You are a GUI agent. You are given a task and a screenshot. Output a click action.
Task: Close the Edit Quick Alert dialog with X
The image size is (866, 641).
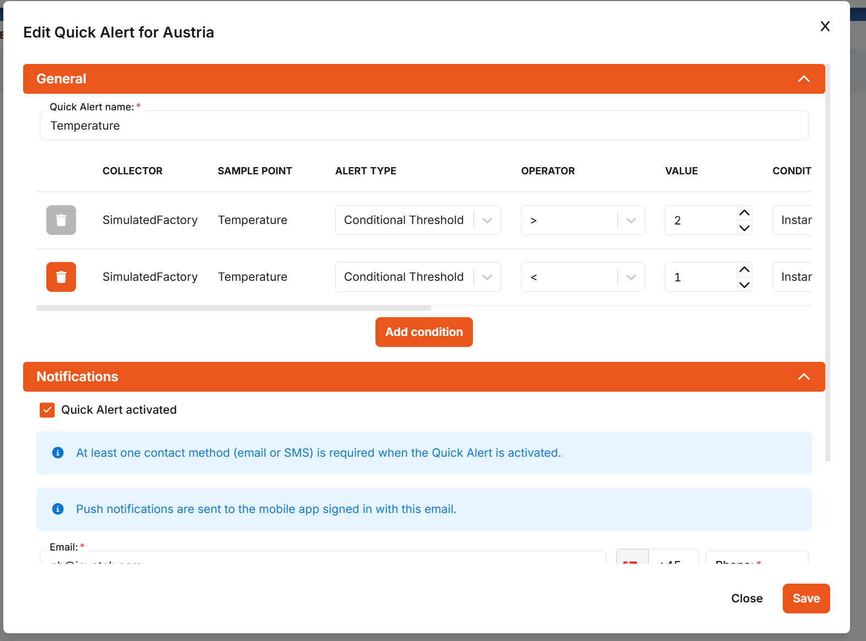pyautogui.click(x=825, y=26)
